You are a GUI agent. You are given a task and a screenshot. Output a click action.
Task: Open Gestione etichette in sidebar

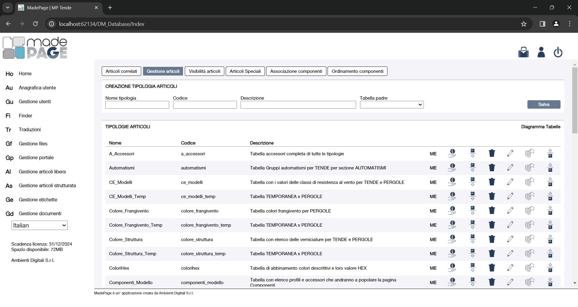[38, 200]
